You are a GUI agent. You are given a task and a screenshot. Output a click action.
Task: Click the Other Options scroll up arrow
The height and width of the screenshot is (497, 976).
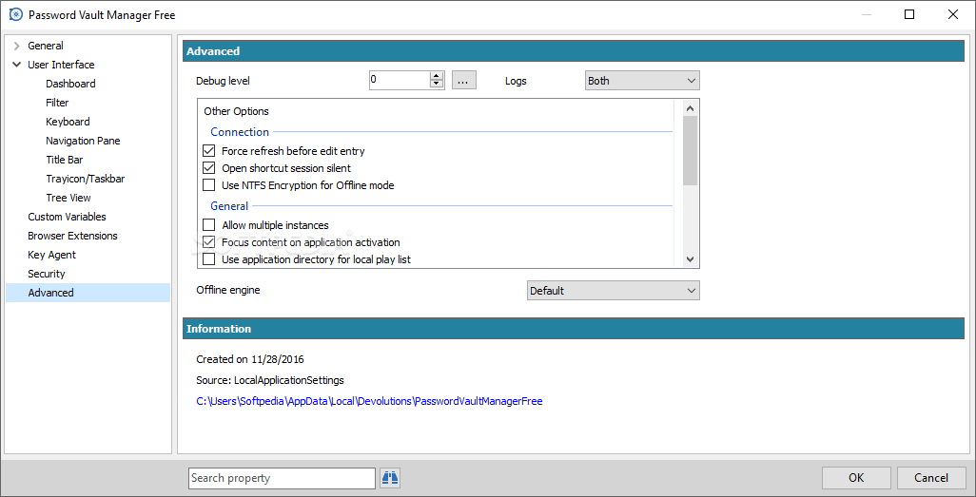click(690, 108)
